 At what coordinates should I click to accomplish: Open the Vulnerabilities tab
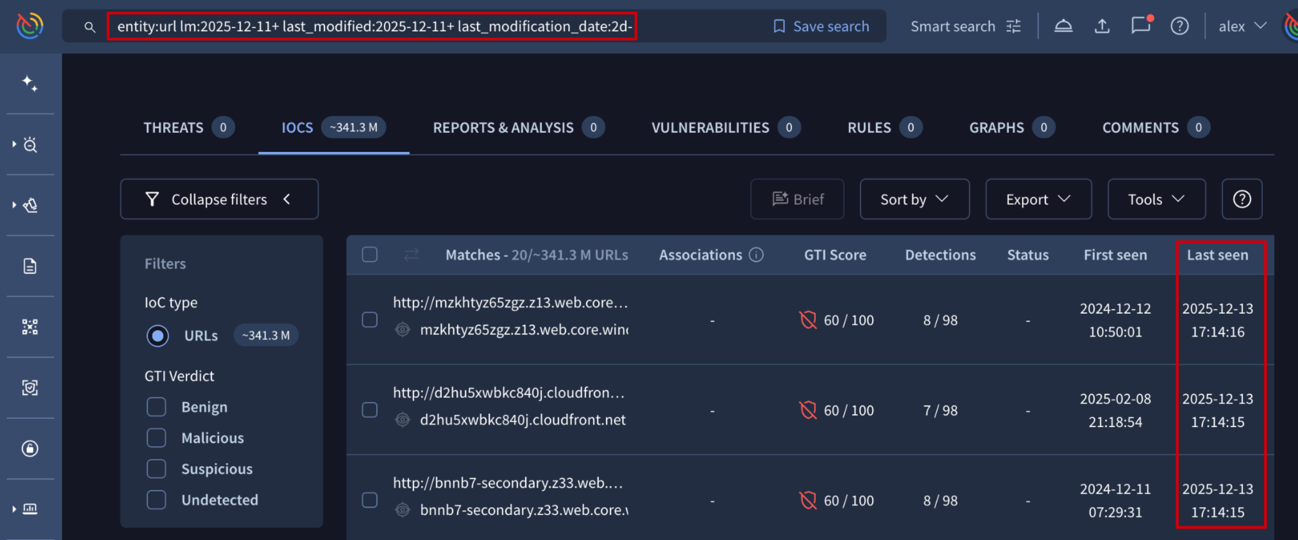coord(710,128)
